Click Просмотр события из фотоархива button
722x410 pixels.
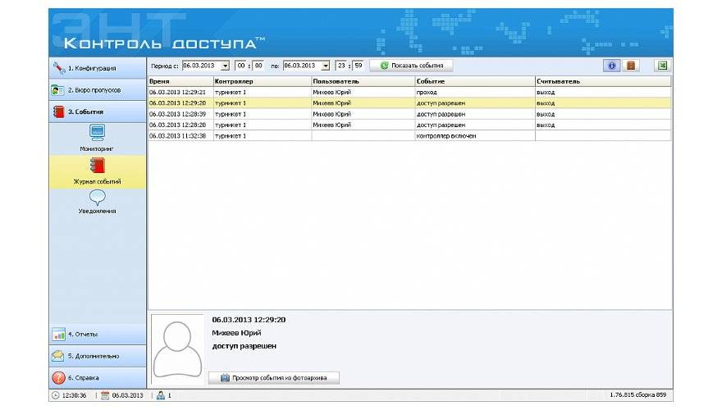coord(274,378)
